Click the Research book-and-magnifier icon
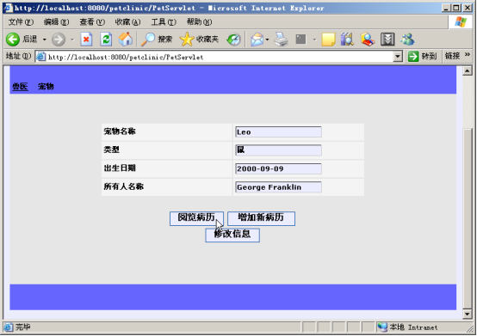 (x=347, y=40)
